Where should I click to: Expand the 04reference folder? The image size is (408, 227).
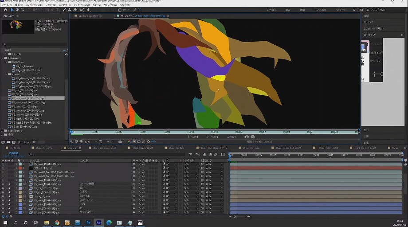pyautogui.click(x=2, y=131)
